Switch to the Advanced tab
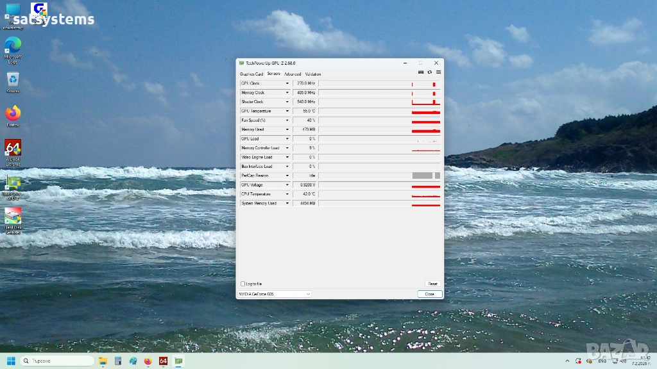Image resolution: width=657 pixels, height=369 pixels. click(293, 74)
